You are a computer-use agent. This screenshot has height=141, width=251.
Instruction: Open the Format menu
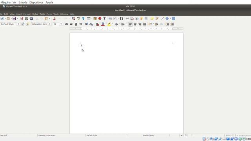click(x=27, y=14)
